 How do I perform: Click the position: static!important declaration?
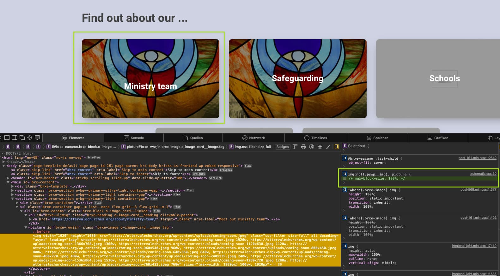click(376, 198)
